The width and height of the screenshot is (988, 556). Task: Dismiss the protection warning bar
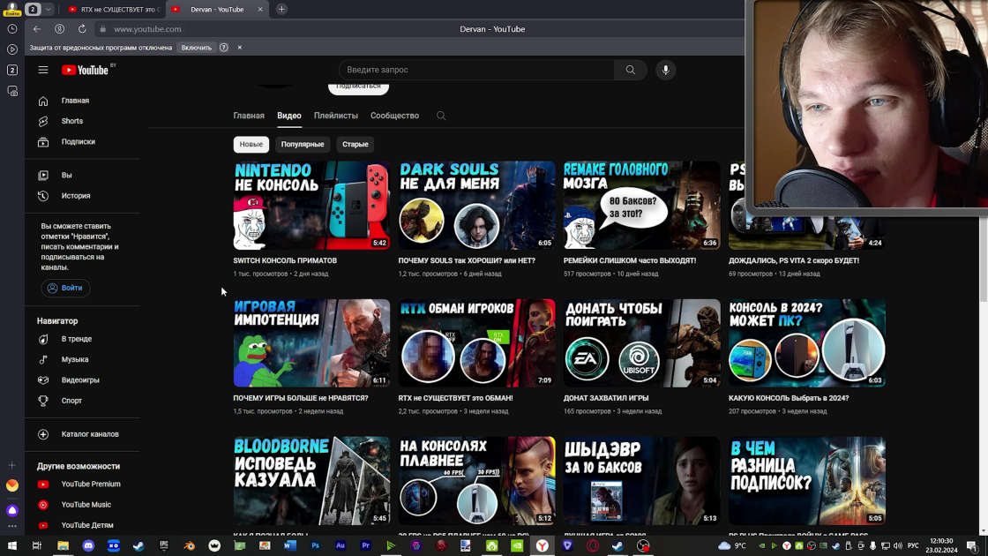(239, 48)
